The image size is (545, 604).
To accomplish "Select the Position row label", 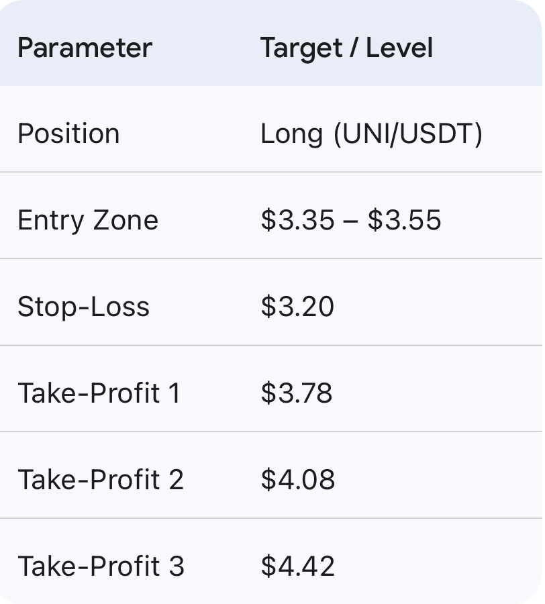I will (x=68, y=134).
